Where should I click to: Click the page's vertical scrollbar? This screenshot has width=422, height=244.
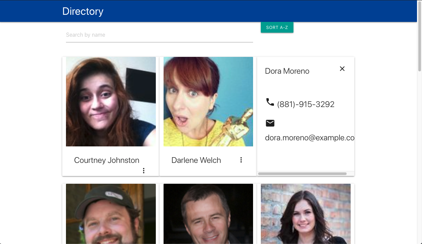[x=419, y=37]
